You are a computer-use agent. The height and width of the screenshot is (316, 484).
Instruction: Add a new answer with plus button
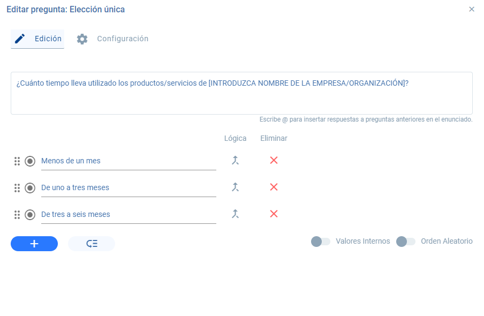point(34,244)
